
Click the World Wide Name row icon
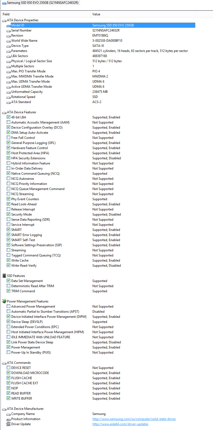point(9,41)
